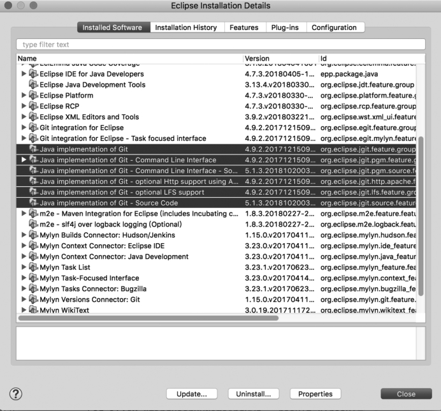Click the Eclipse Platform feature icon
Image resolution: width=441 pixels, height=411 pixels.
34,95
